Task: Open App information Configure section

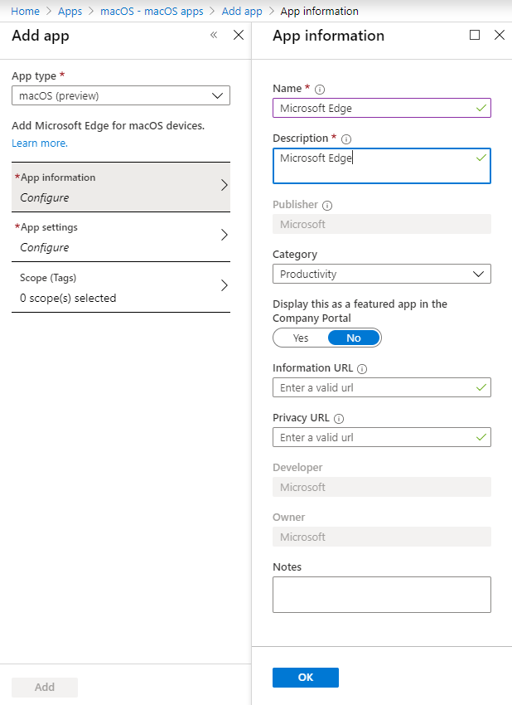Action: point(121,187)
